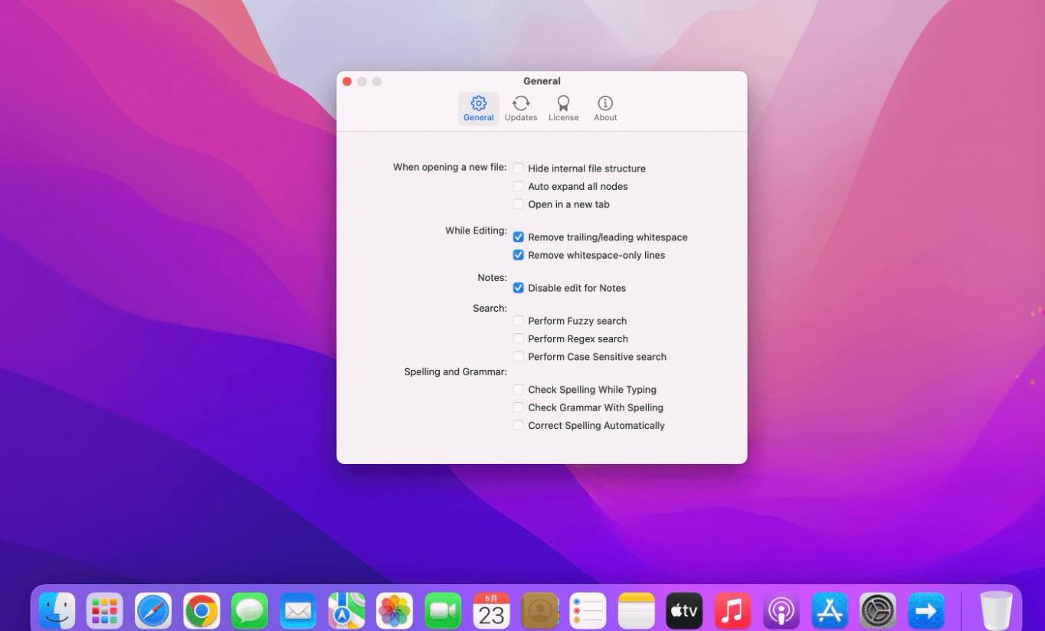Viewport: 1045px width, 631px height.
Task: Enable Correct Spelling Automatically
Action: [x=519, y=426]
